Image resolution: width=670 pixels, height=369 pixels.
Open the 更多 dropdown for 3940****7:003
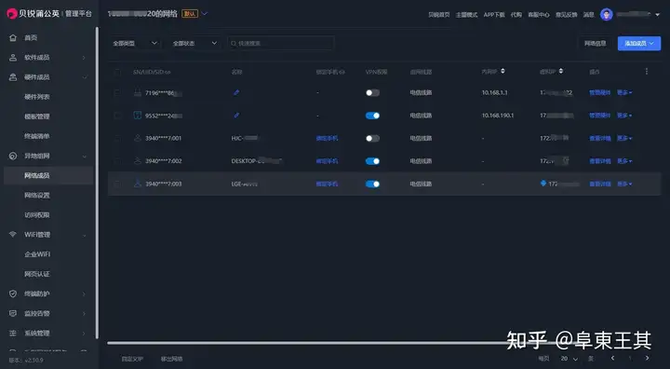tap(624, 184)
